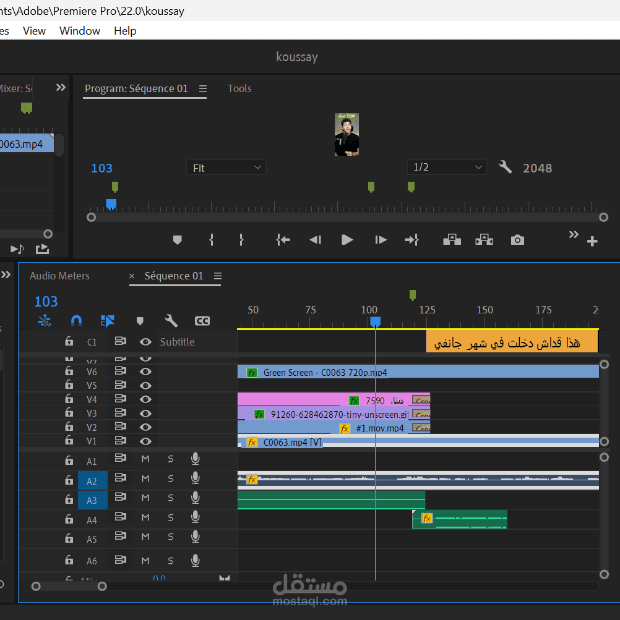Click the Lift button

pos(452,240)
